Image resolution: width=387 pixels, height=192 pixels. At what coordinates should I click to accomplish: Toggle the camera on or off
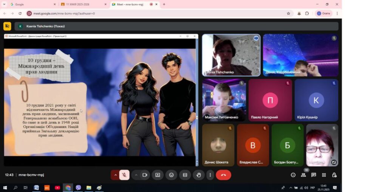[x=144, y=175]
